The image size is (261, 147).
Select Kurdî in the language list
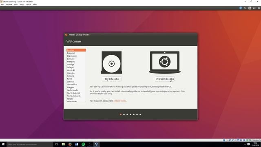click(76, 79)
